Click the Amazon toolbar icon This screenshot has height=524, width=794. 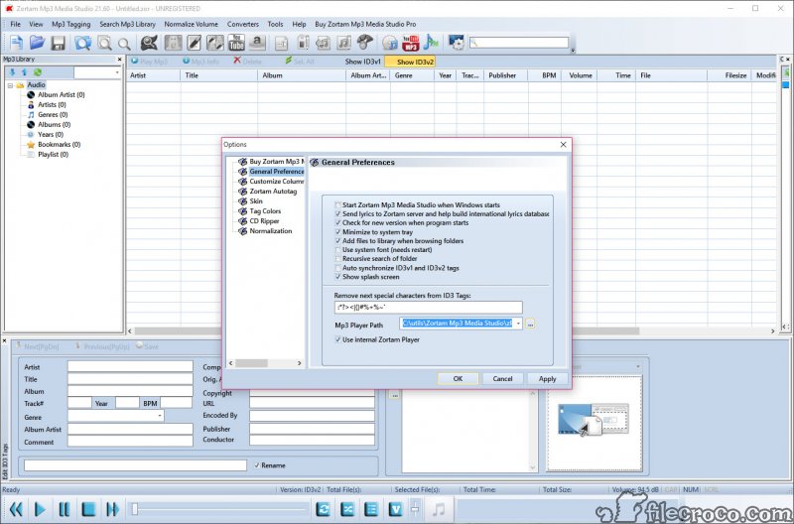click(257, 43)
